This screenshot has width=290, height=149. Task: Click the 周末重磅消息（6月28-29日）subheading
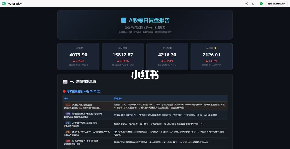tap(84, 91)
